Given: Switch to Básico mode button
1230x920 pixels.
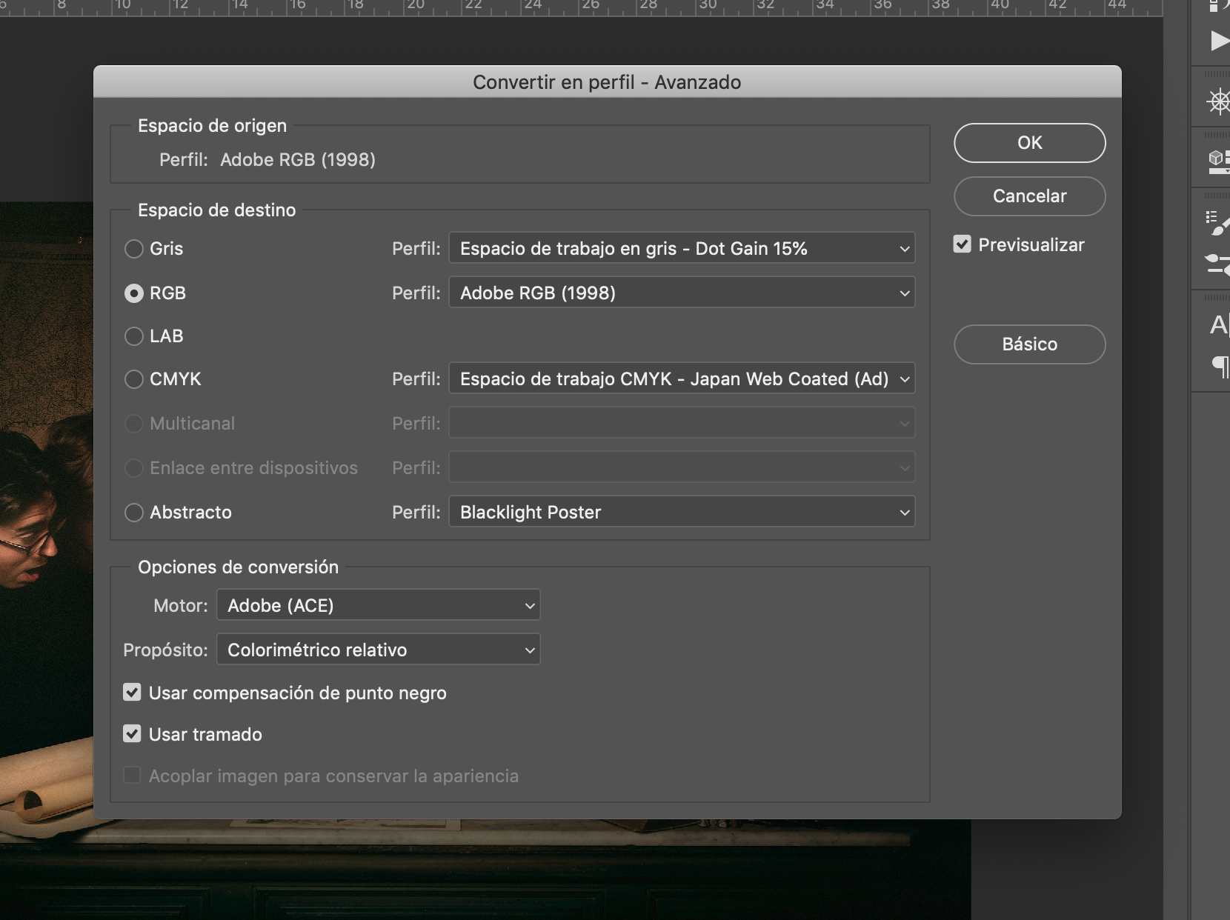Looking at the screenshot, I should (1030, 344).
